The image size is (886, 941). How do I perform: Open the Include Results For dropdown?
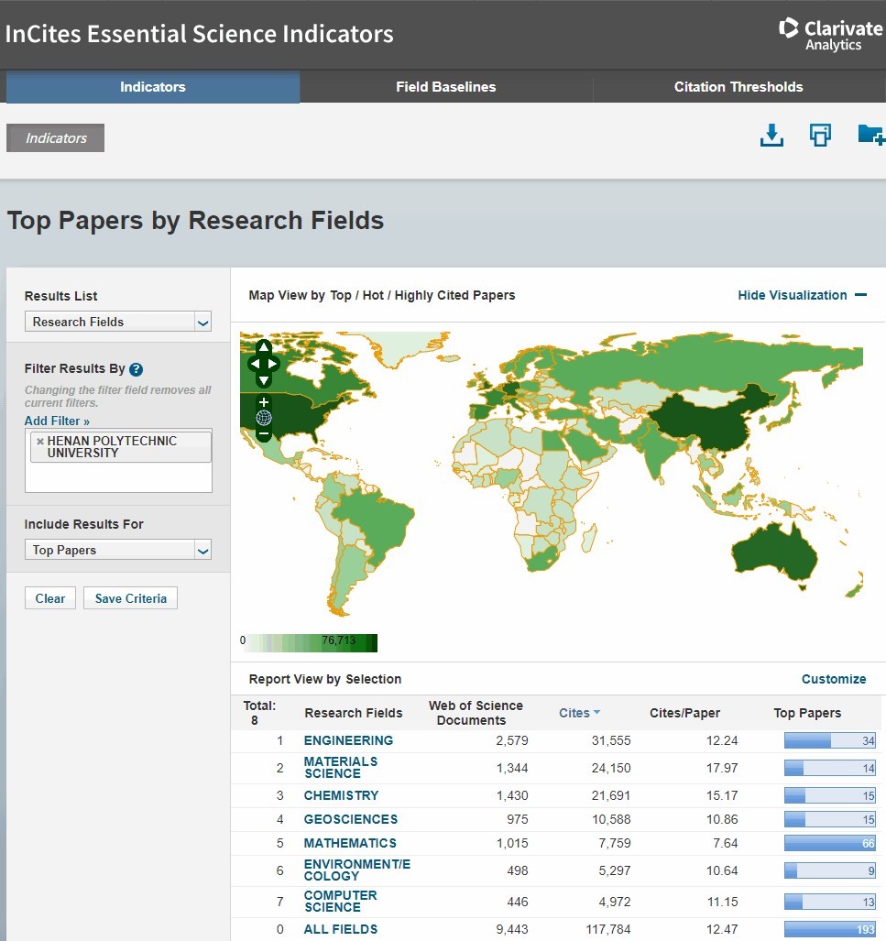click(x=118, y=550)
